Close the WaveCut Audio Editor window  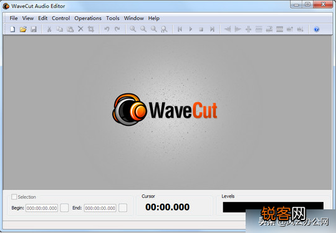tap(323, 4)
